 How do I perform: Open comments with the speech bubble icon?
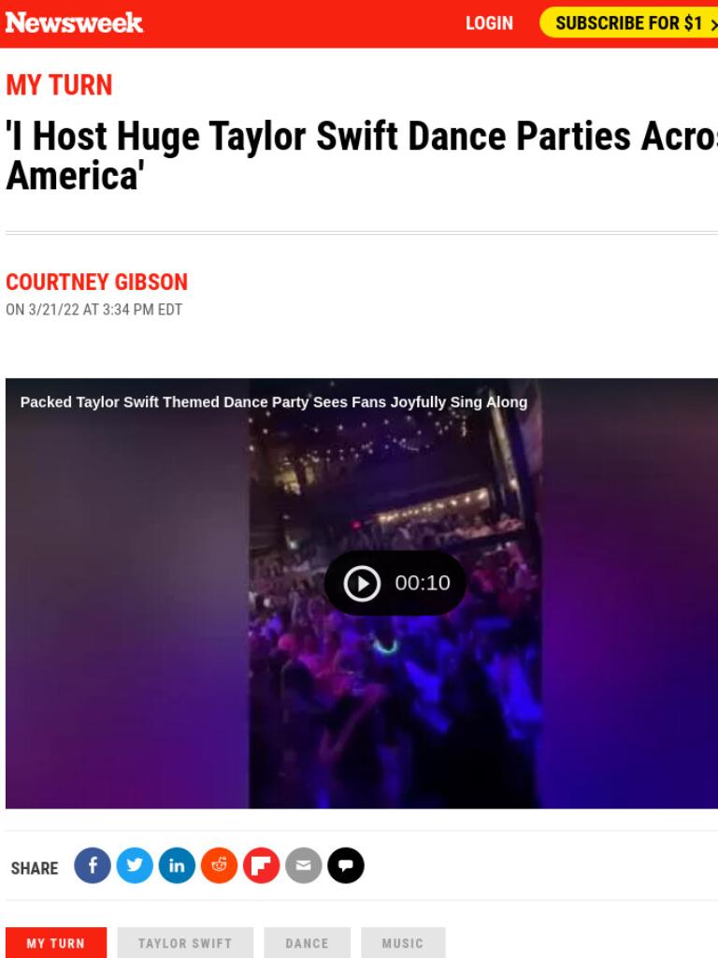(x=346, y=865)
